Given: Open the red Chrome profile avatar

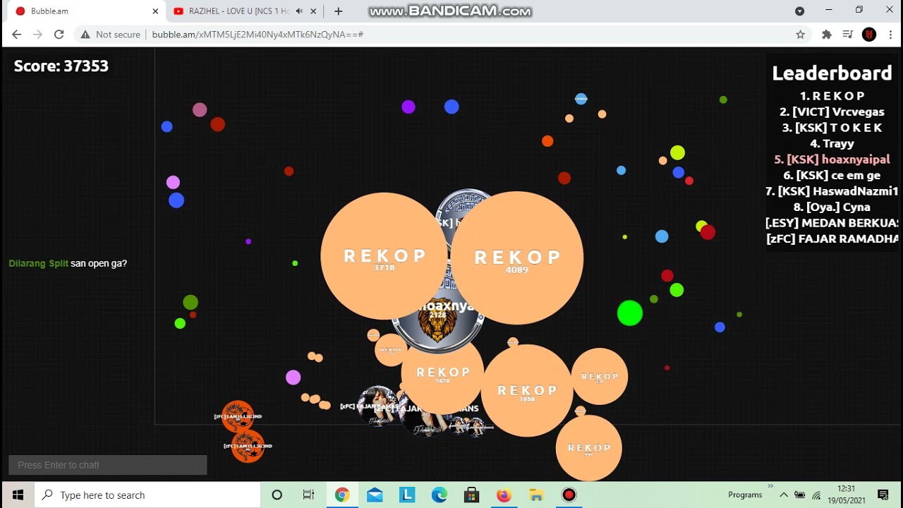Looking at the screenshot, I should (869, 34).
